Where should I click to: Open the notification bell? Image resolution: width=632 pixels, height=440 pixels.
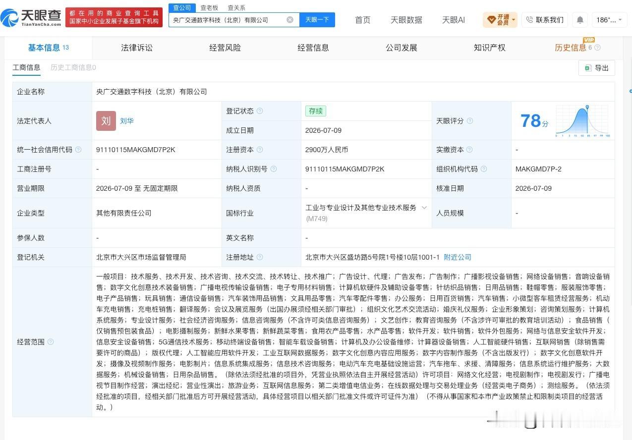click(579, 20)
